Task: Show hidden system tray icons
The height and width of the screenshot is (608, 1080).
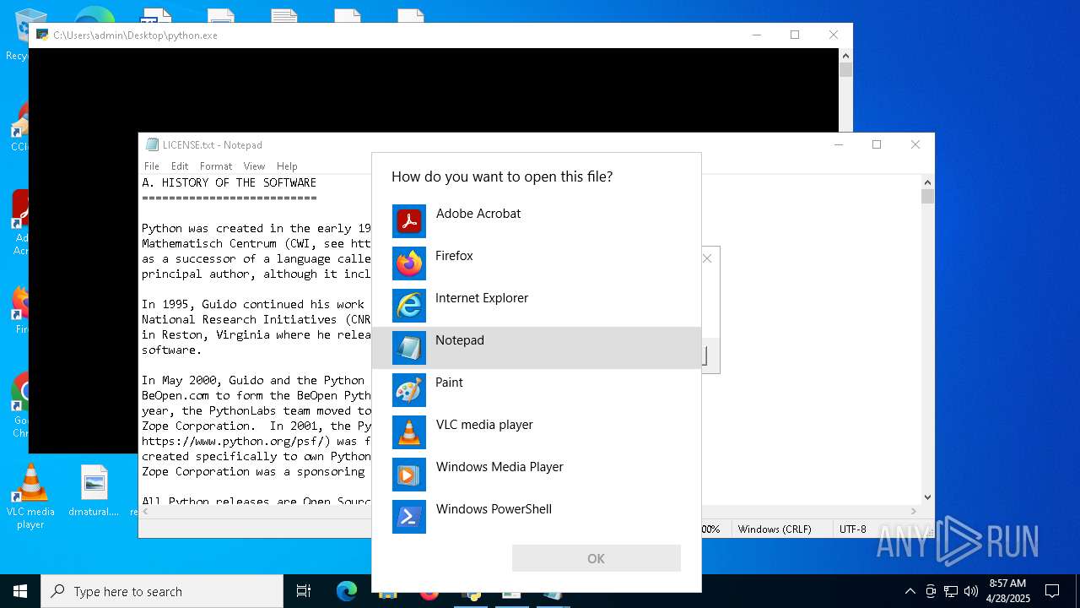Action: [x=910, y=591]
